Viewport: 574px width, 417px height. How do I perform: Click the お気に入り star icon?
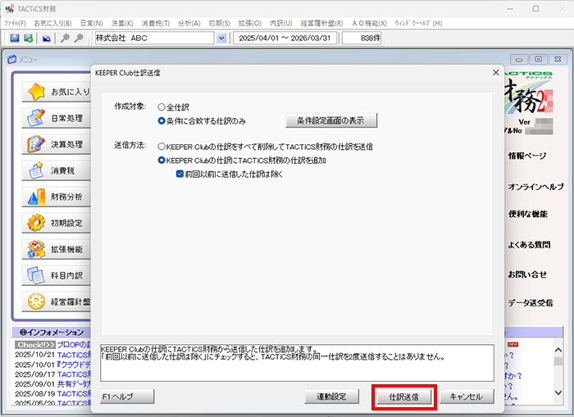[x=36, y=92]
